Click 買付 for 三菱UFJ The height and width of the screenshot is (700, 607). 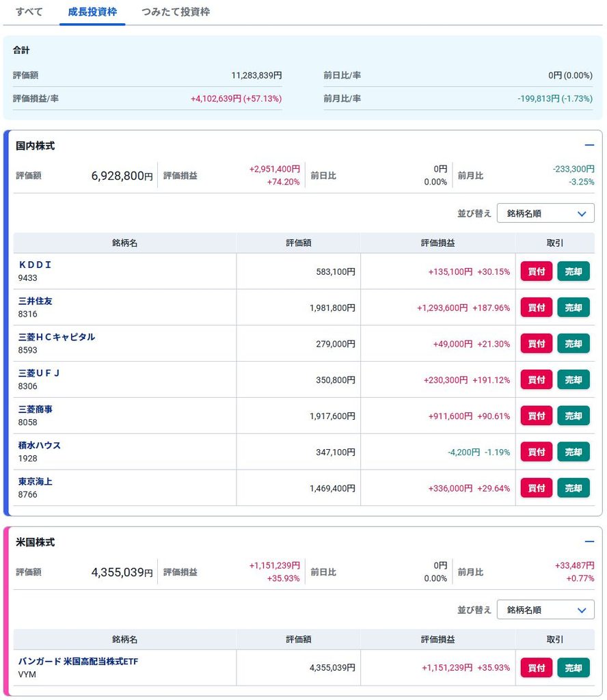pos(537,380)
